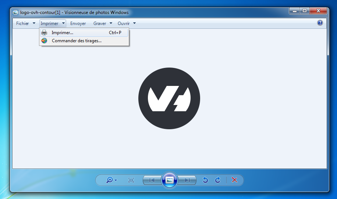Click the photo viewer title bar icon
The height and width of the screenshot is (199, 337).
pyautogui.click(x=15, y=12)
